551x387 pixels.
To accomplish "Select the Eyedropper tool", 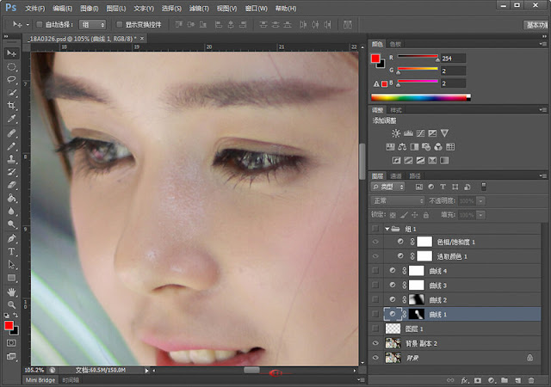I will point(11,119).
